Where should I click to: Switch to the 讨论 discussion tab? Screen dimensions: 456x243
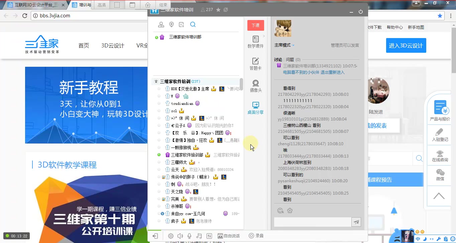click(278, 59)
